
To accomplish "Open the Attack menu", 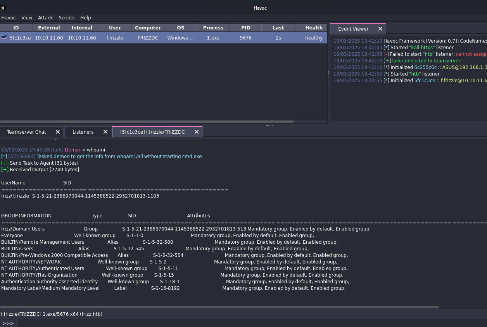I will (x=45, y=17).
